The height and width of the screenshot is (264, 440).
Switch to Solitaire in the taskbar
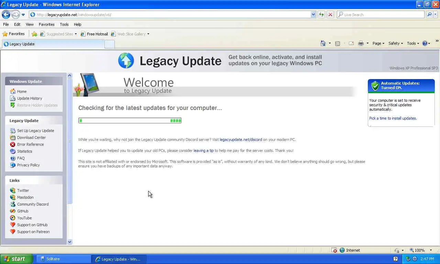tap(63, 259)
